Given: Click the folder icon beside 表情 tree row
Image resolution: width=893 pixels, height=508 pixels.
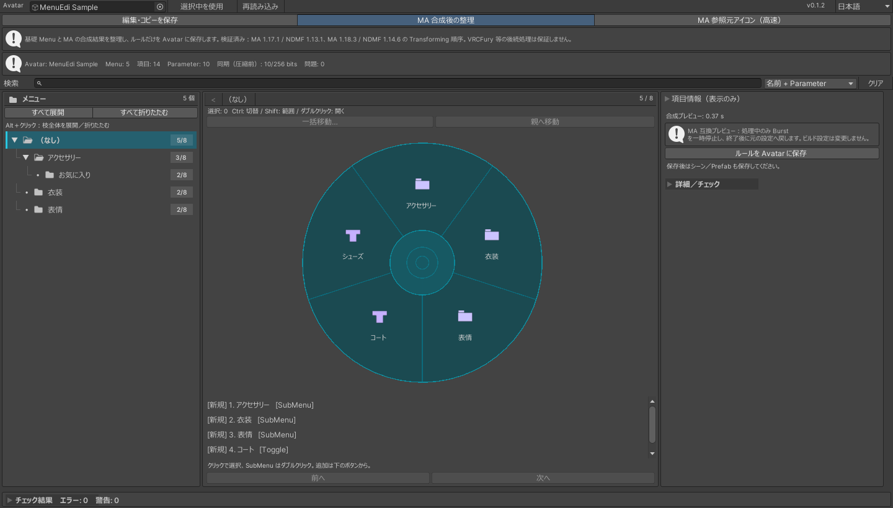Looking at the screenshot, I should [38, 209].
